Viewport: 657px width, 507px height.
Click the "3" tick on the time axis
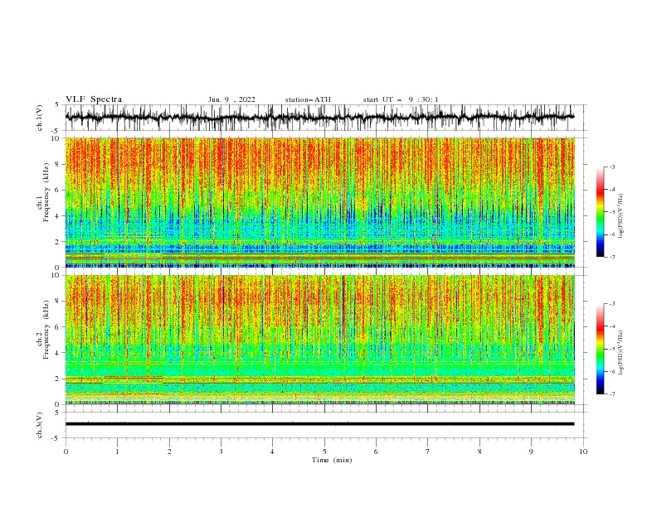click(x=221, y=451)
